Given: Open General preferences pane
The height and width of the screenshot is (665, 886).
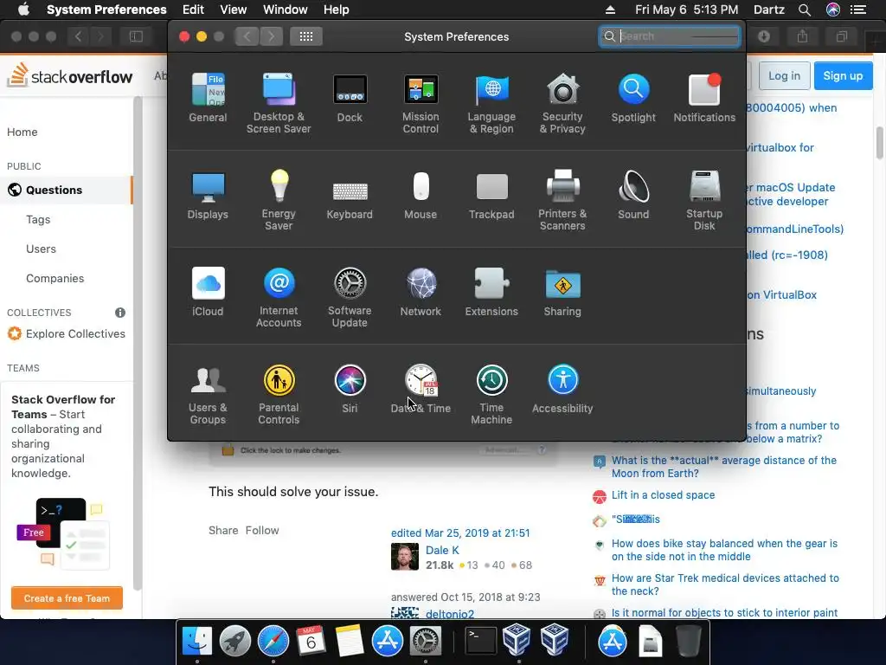Looking at the screenshot, I should click(208, 98).
